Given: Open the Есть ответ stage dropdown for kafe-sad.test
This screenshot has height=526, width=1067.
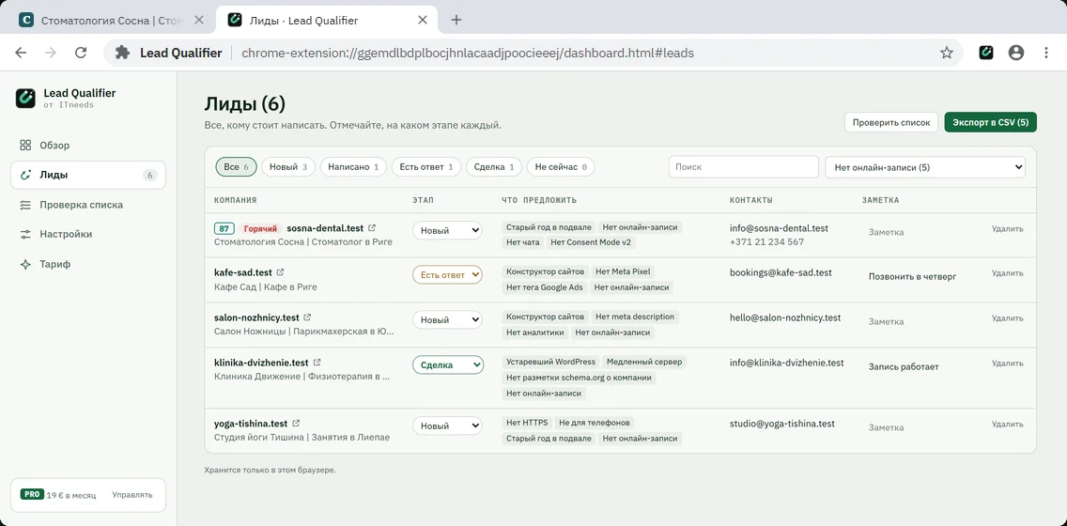Looking at the screenshot, I should pos(447,275).
